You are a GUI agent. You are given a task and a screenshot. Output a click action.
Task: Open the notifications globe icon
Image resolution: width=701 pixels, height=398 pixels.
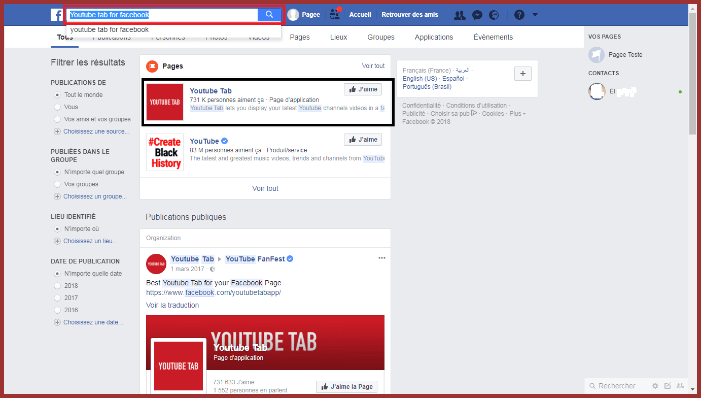494,15
